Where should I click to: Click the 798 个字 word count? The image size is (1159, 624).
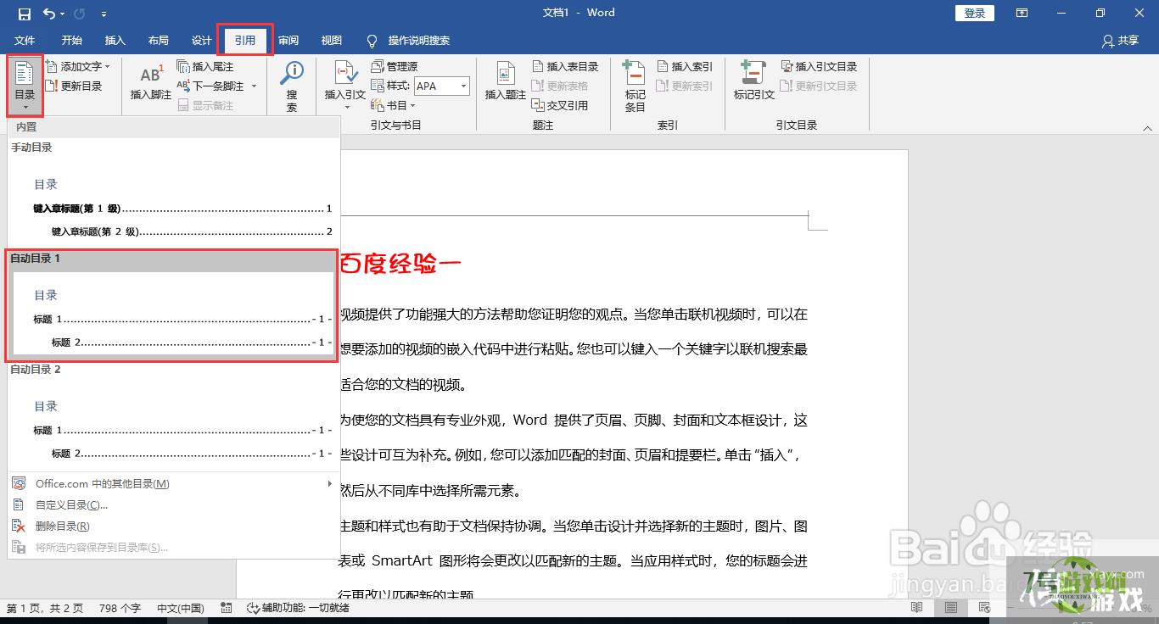point(120,608)
